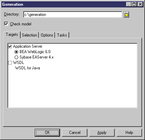Switch to the Selection tab

tap(29, 35)
